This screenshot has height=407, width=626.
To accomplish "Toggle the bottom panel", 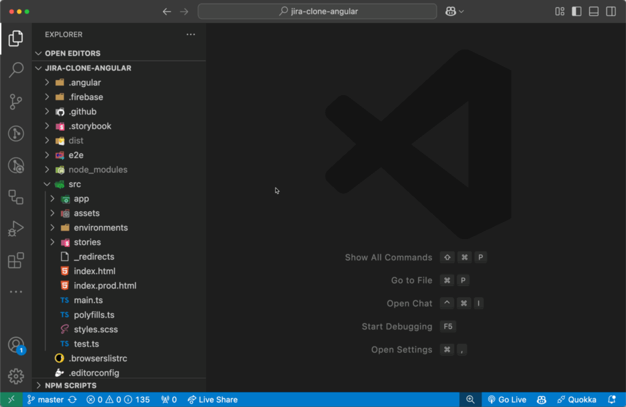I will coord(594,11).
